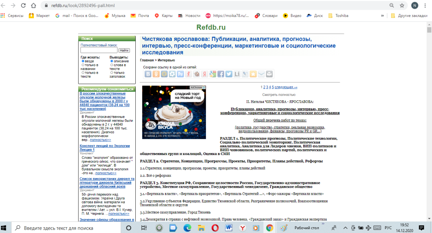This screenshot has height=233, width=432.
Task: Go to browser home page
Action: pos(33,5)
